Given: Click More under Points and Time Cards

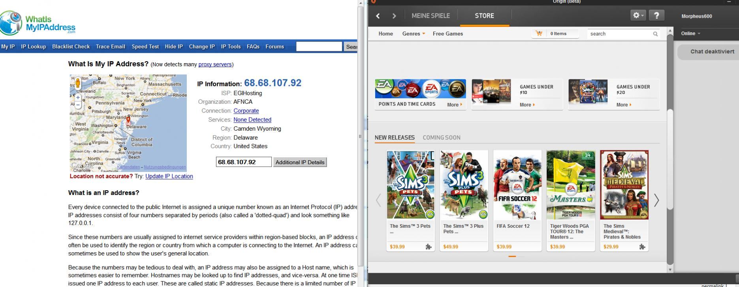Looking at the screenshot, I should click(x=454, y=105).
